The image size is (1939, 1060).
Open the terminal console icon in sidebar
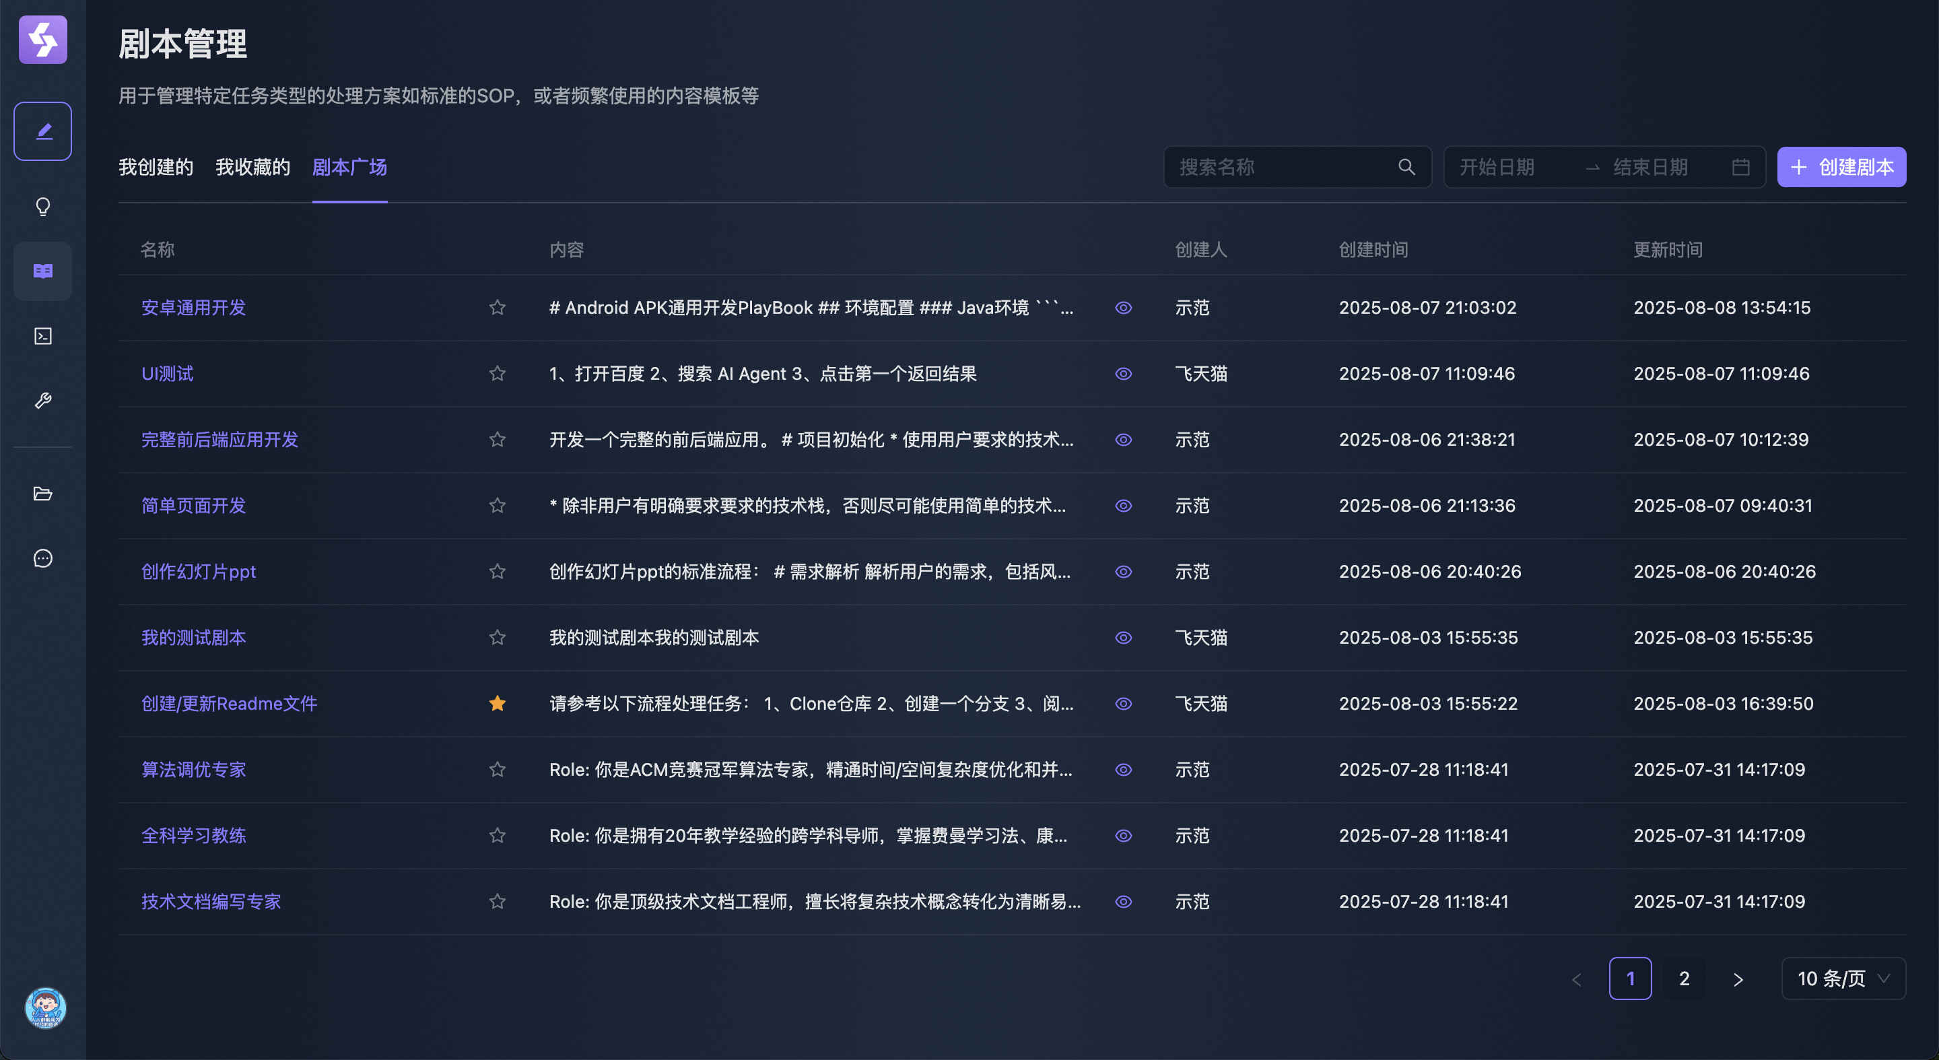[43, 336]
